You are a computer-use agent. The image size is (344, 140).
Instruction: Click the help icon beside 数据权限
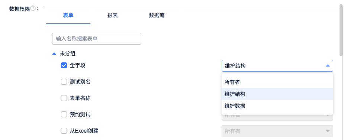coord(33,9)
